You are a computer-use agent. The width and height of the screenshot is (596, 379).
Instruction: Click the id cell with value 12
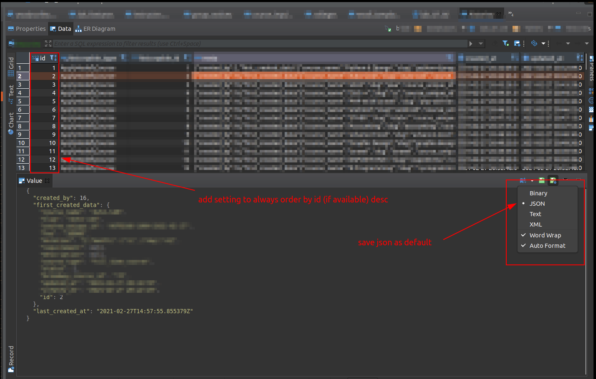pyautogui.click(x=44, y=160)
